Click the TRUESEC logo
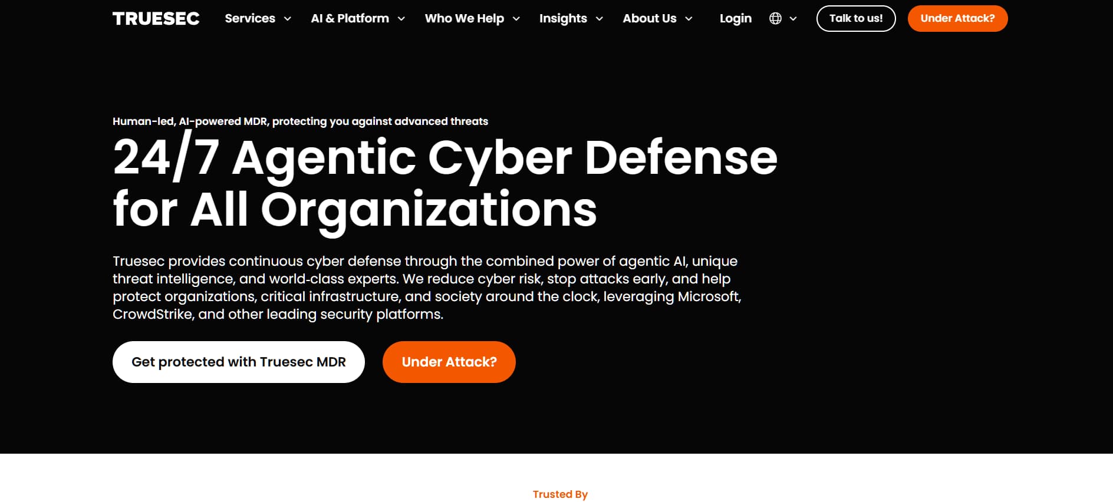Viewport: 1113px width, 502px height. coord(156,18)
